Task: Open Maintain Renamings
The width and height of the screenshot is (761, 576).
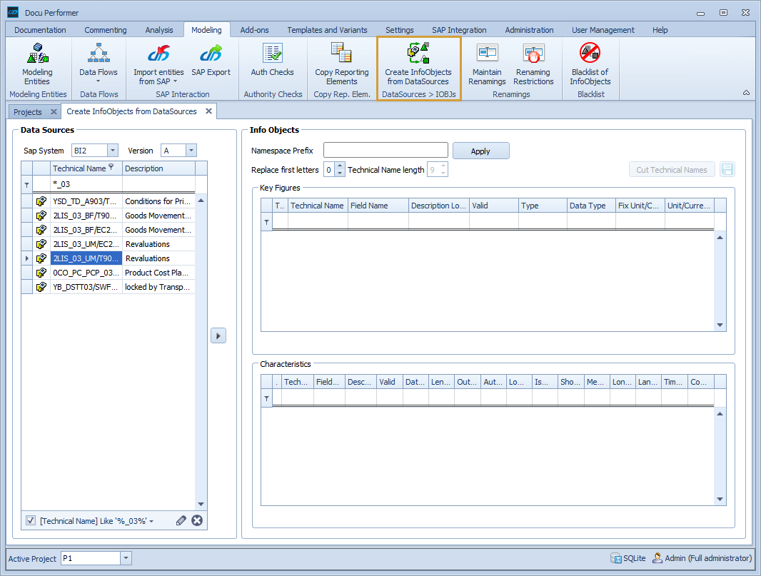Action: point(487,63)
